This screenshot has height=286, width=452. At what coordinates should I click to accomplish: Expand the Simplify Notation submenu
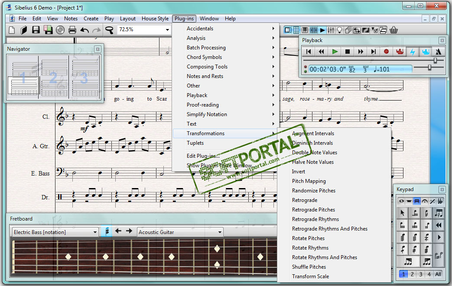tap(226, 114)
